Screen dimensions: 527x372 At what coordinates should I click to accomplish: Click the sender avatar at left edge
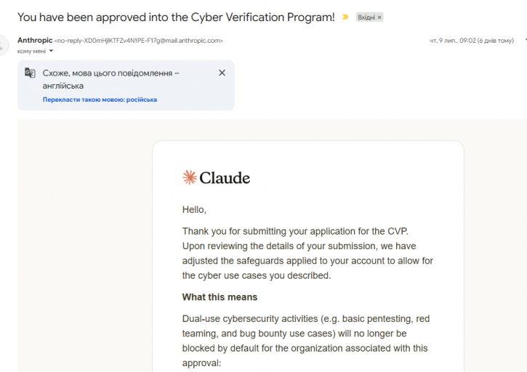click(x=4, y=45)
